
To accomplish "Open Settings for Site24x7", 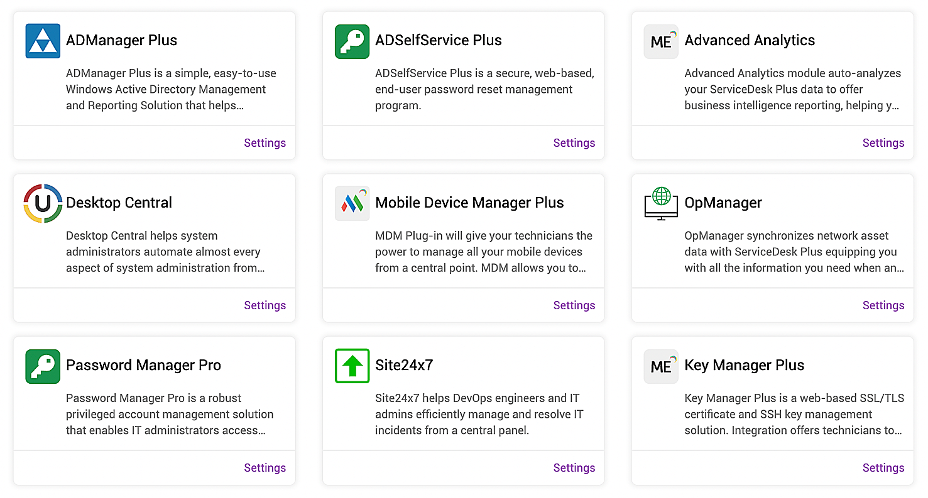I will pyautogui.click(x=574, y=468).
